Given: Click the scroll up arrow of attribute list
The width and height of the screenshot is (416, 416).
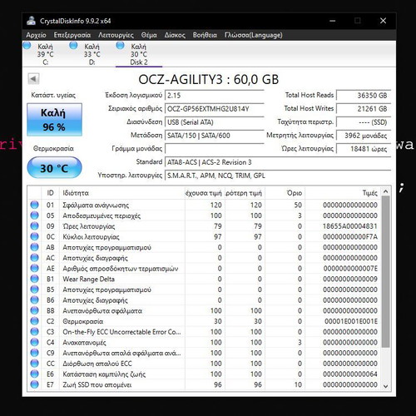Looking at the screenshot, I should coord(386,191).
